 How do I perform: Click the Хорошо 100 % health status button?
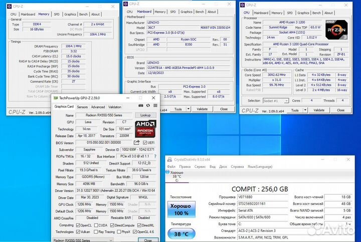pos(181,209)
